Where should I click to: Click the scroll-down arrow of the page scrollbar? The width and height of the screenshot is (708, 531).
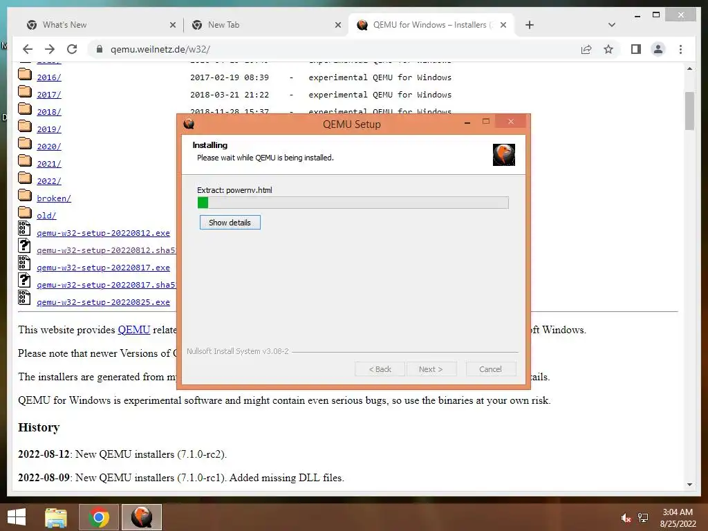[x=689, y=485]
